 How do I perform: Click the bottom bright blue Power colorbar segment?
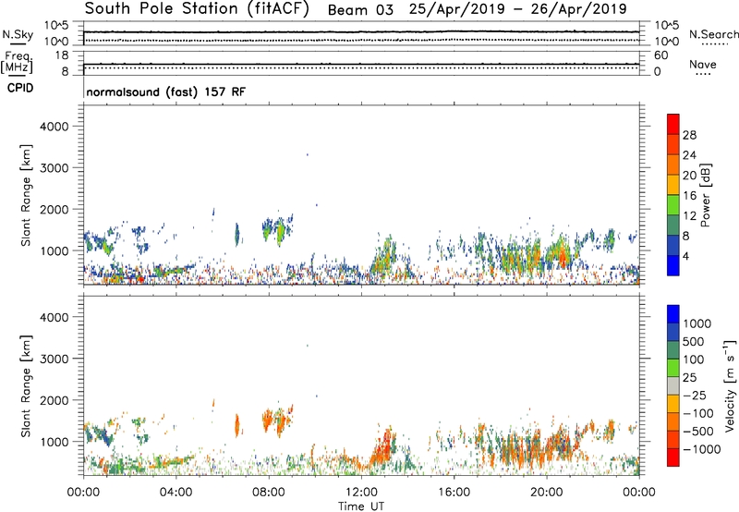pos(673,265)
